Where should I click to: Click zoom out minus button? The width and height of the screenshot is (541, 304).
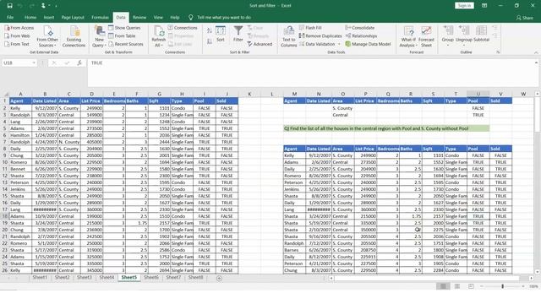(482, 286)
